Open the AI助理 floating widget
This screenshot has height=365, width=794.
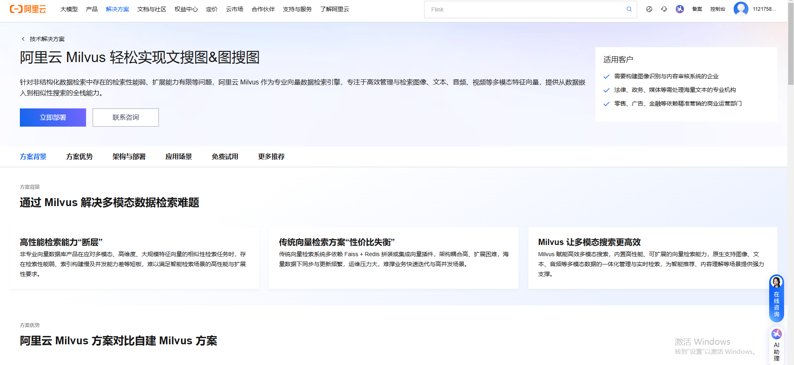(777, 346)
